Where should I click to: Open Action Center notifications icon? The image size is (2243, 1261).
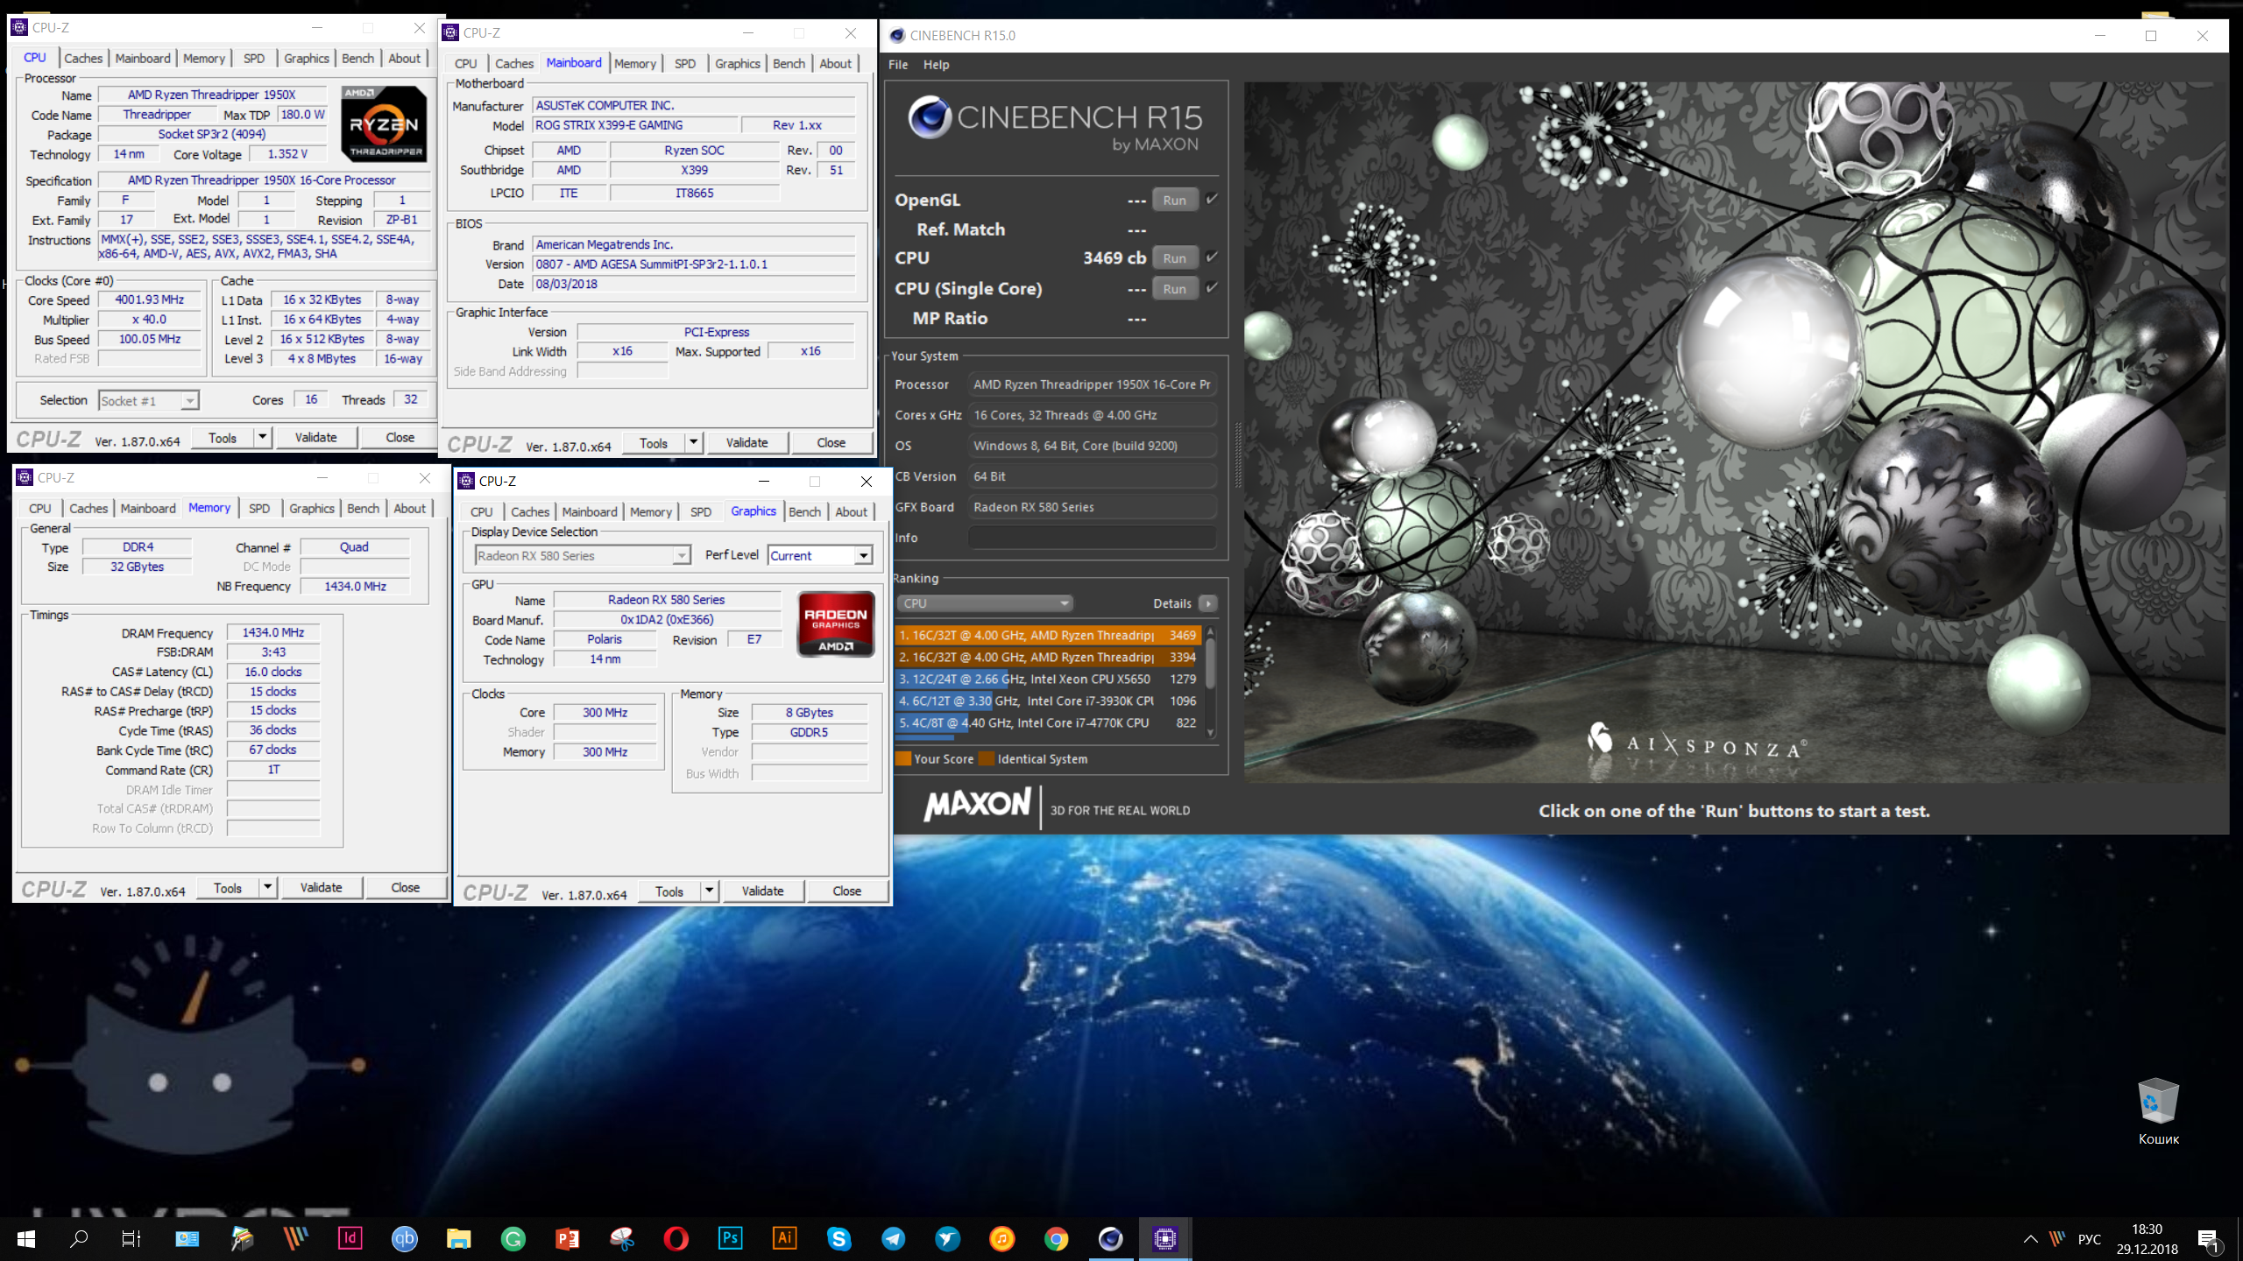click(2208, 1240)
